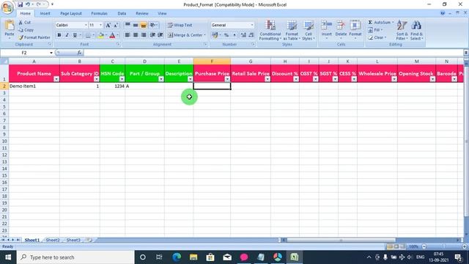Open the Merge & Center dropdown arrow
Image resolution: width=469 pixels, height=264 pixels.
(205, 35)
